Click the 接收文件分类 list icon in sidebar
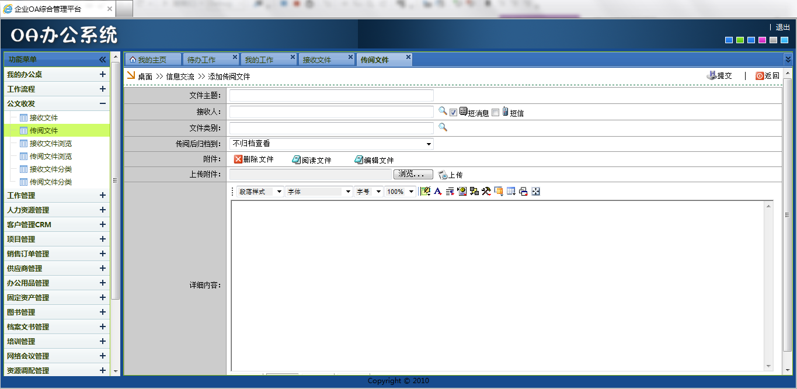This screenshot has width=797, height=389. (x=24, y=169)
